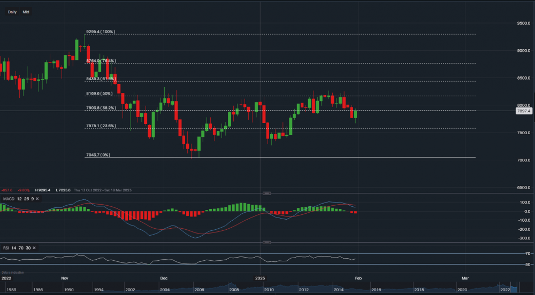The height and width of the screenshot is (295, 535).
Task: Click the MACD indicator label
Action: point(8,199)
